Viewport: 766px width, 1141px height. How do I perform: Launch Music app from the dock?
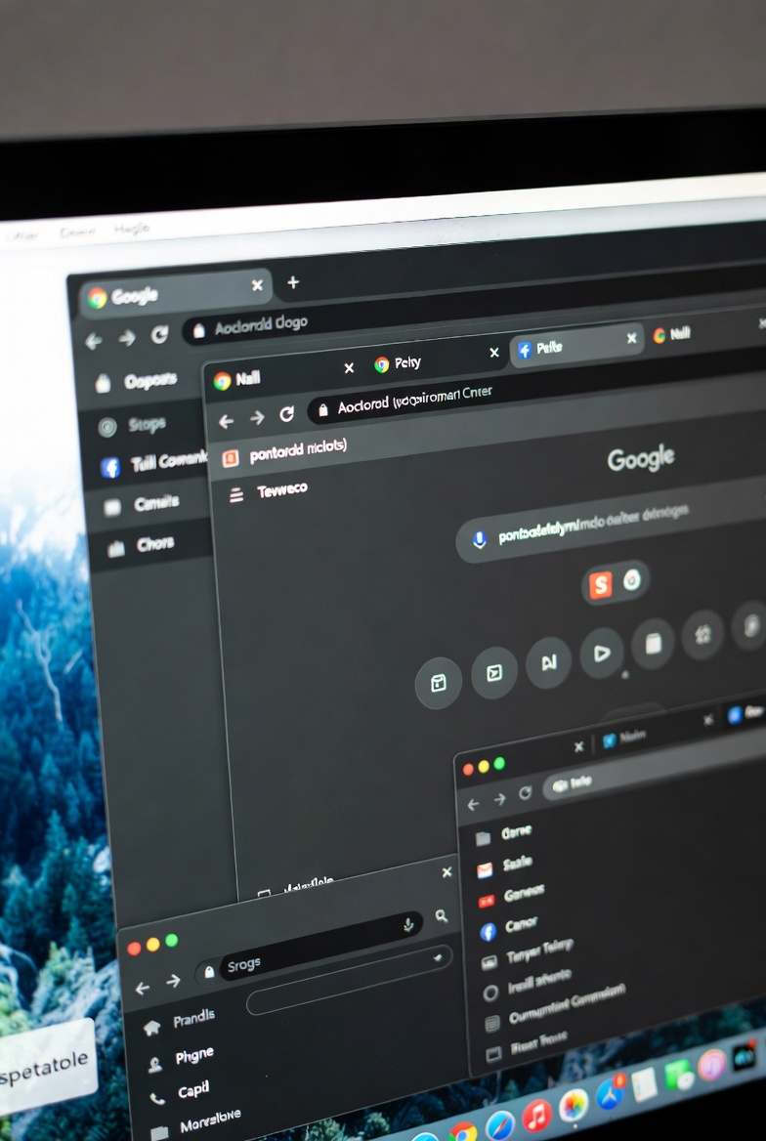[536, 1115]
